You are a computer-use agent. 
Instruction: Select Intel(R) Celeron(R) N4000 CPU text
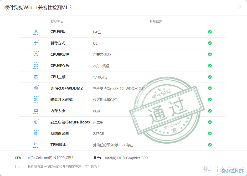click(x=48, y=158)
